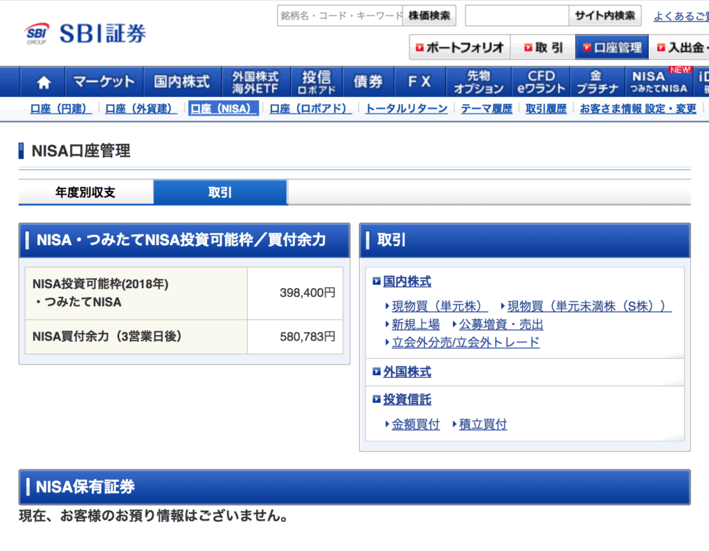Viewport: 709px width, 551px height.
Task: Open the 金 プラチナ menu
Action: point(598,82)
